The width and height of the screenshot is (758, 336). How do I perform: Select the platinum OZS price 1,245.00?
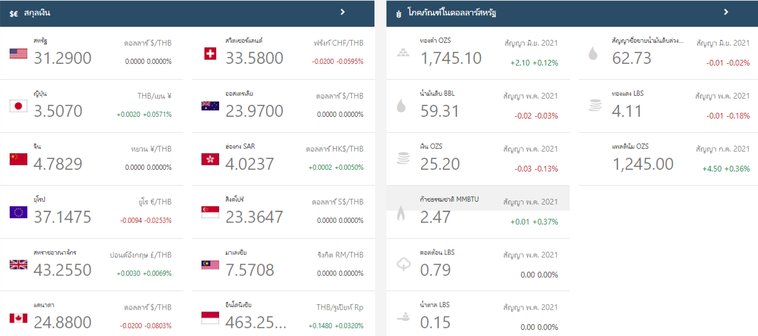642,165
